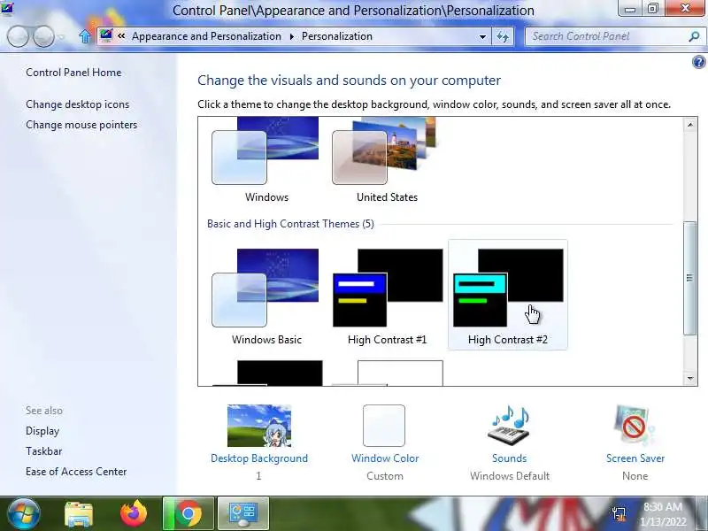The width and height of the screenshot is (708, 531).
Task: Open the Help question mark icon
Action: pos(698,62)
